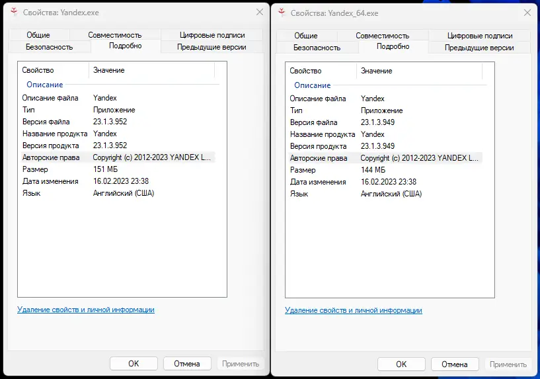The width and height of the screenshot is (540, 379).
Task: Click the property removal link in Yandex.exe window
Action: (86, 310)
